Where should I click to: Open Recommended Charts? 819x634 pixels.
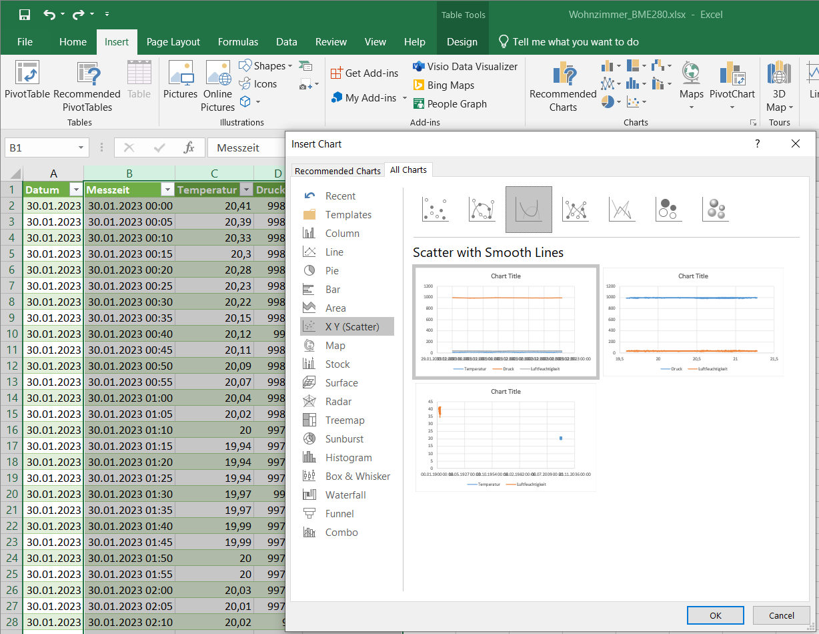[x=563, y=87]
